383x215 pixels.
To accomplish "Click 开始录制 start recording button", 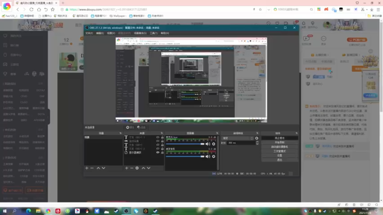I will 280,142.
